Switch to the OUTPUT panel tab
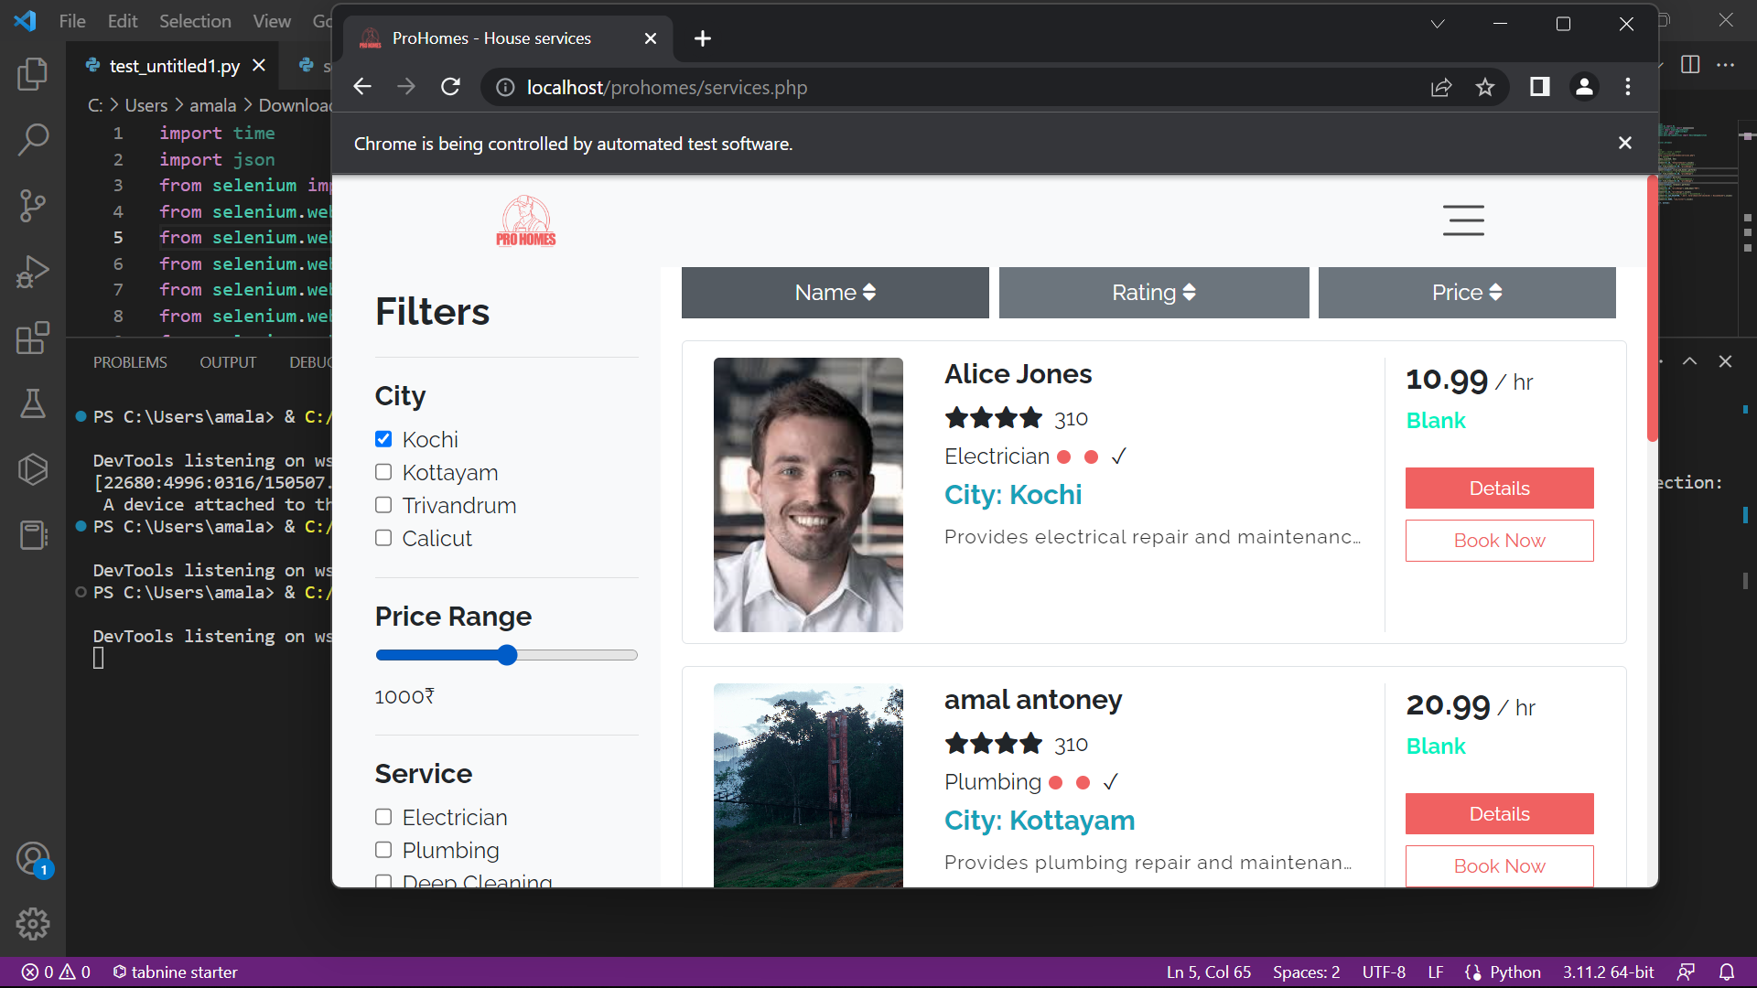1757x988 pixels. 228,362
